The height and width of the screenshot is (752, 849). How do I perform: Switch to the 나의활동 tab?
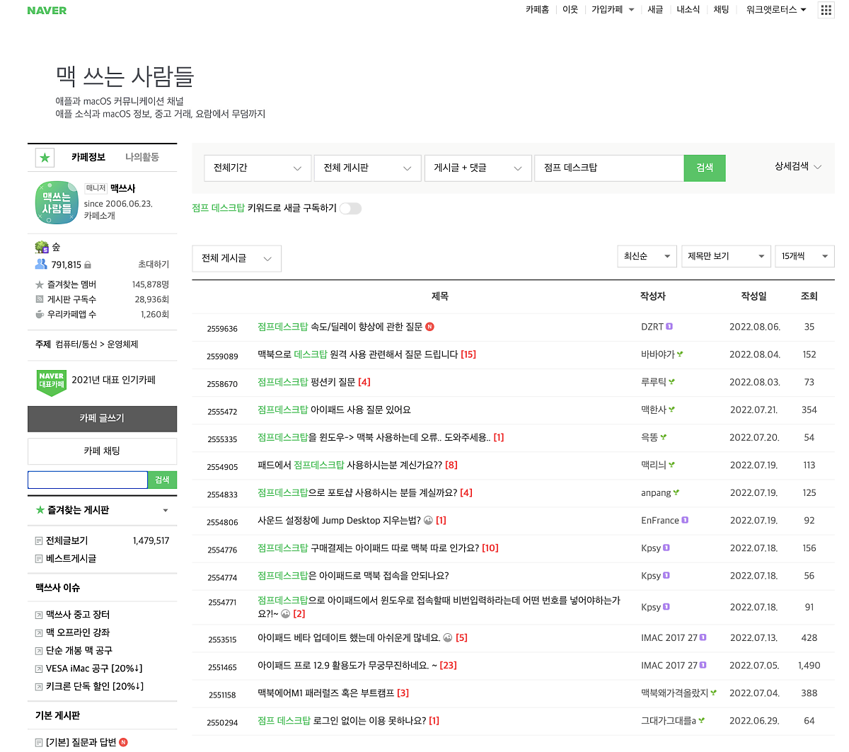point(142,157)
